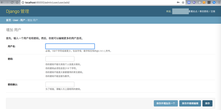
Task: Click the 密码确认: field label
Action: click(13, 85)
